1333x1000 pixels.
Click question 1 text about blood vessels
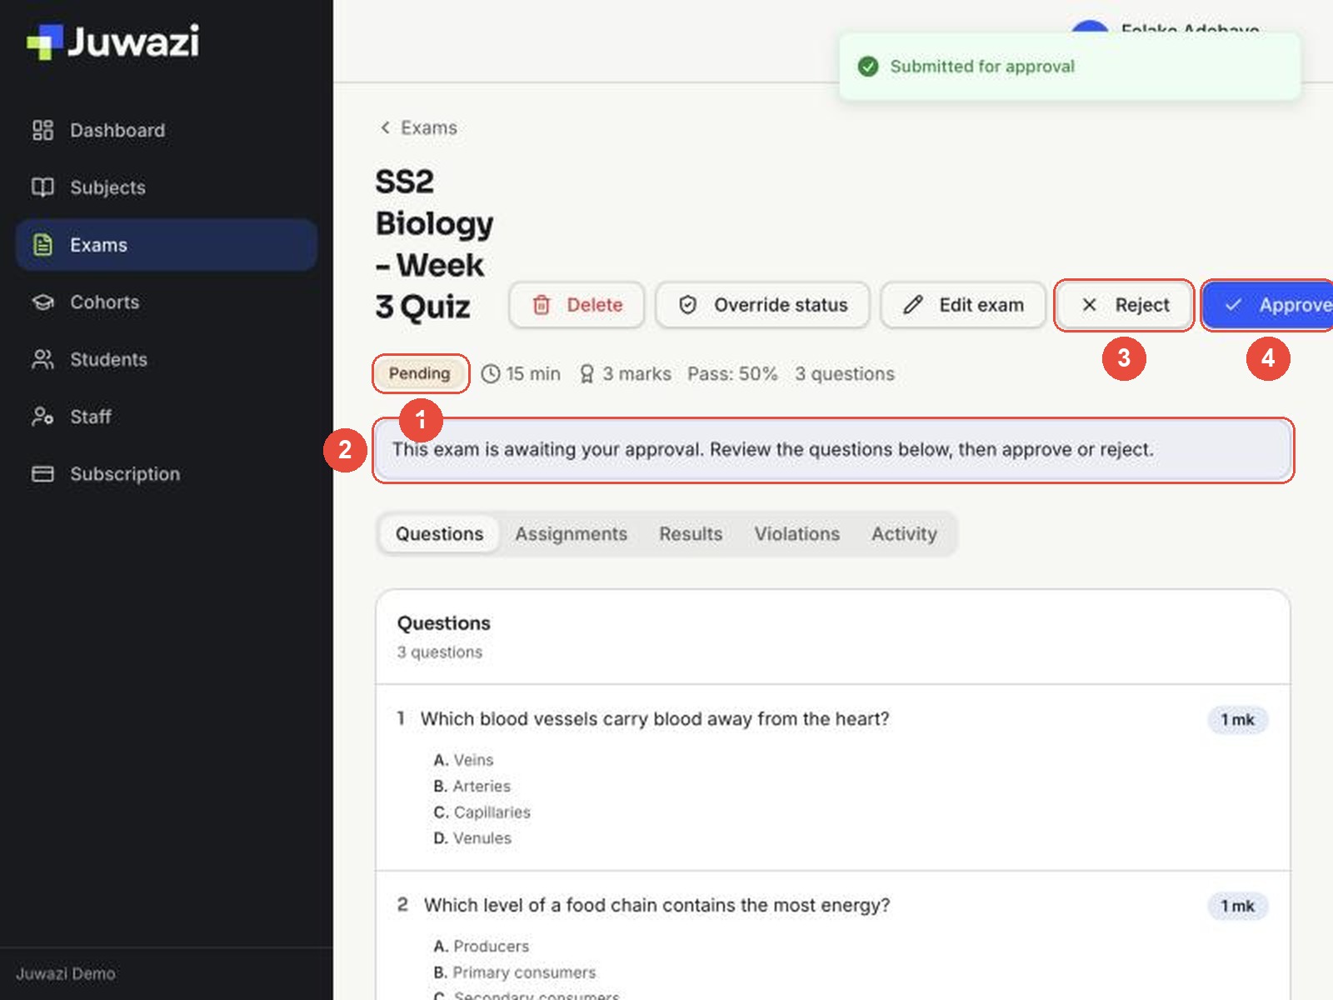pos(655,719)
